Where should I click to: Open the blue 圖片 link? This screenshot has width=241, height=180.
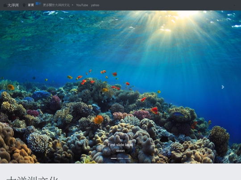pyautogui.click(x=38, y=4)
